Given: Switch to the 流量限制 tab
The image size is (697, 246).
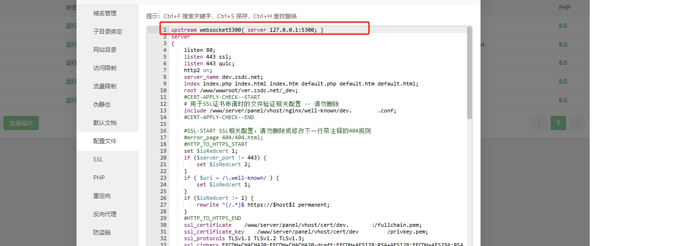Looking at the screenshot, I should (105, 86).
